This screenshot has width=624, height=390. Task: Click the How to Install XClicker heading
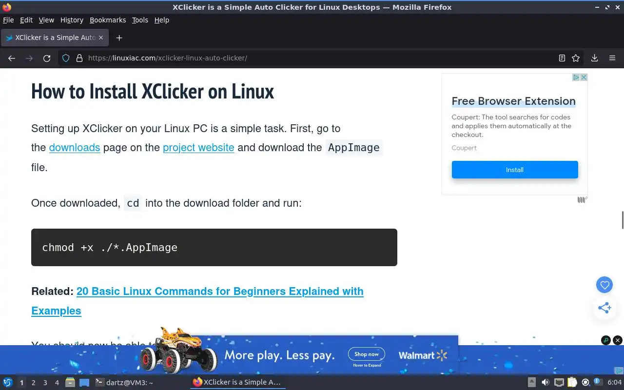pos(153,91)
